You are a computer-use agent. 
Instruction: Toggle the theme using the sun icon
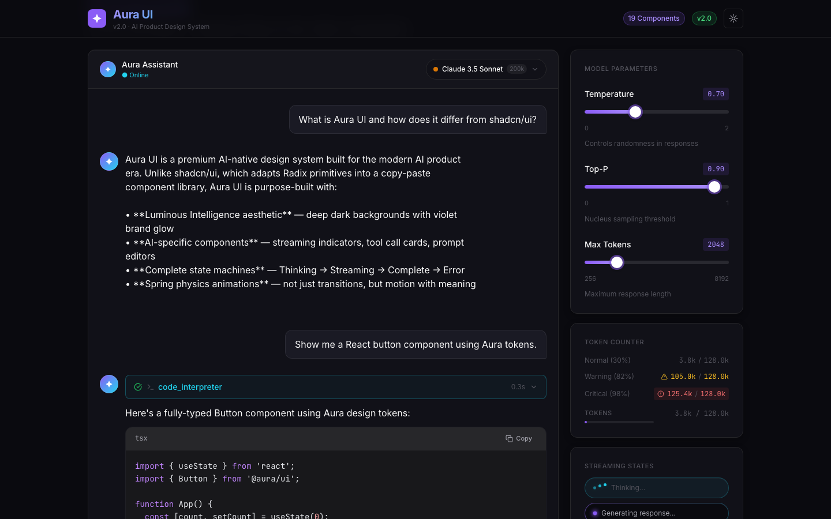point(733,18)
